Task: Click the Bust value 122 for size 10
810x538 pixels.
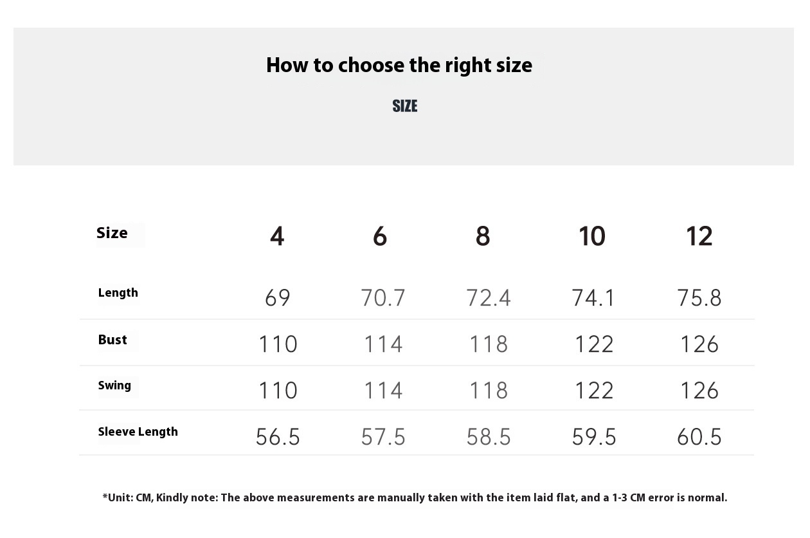Action: (x=594, y=344)
